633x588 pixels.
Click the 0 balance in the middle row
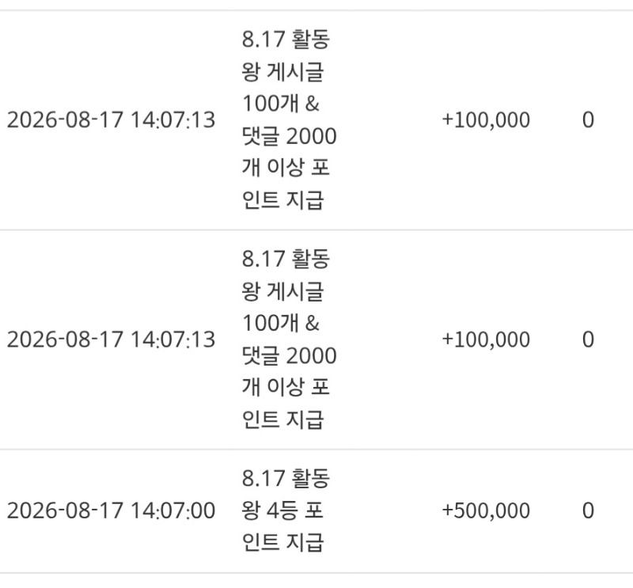coord(588,340)
